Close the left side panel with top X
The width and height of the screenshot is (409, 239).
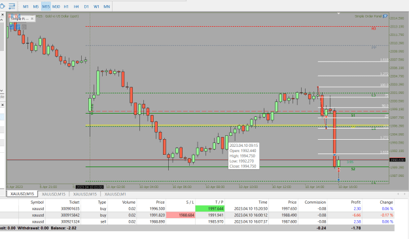[x=2, y=14]
